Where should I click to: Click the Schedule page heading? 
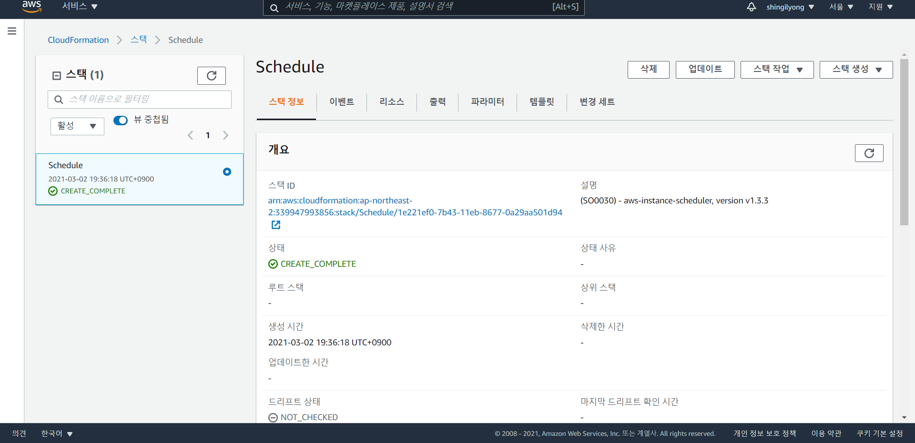point(290,67)
